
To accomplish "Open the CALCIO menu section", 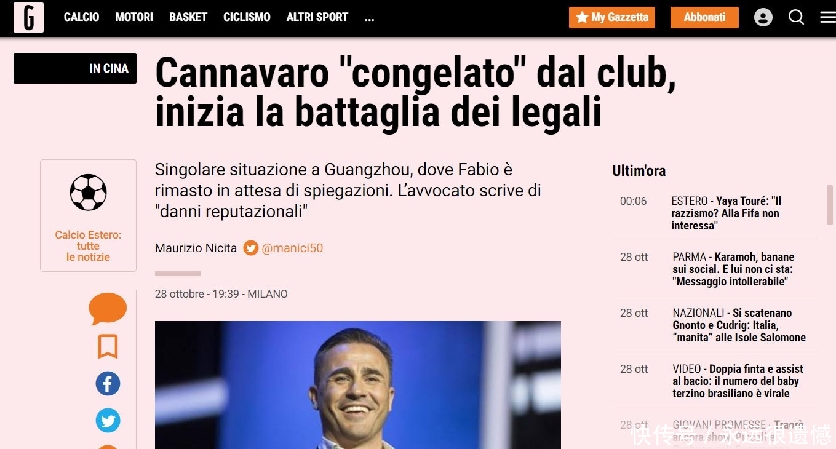I will click(x=81, y=17).
